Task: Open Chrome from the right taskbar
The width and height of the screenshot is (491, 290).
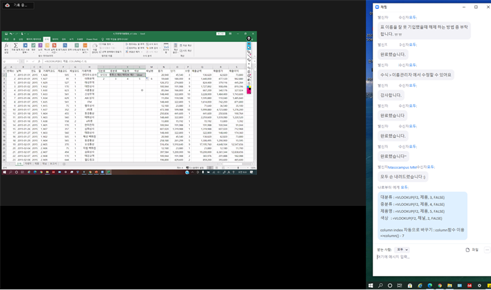Action: [441, 285]
